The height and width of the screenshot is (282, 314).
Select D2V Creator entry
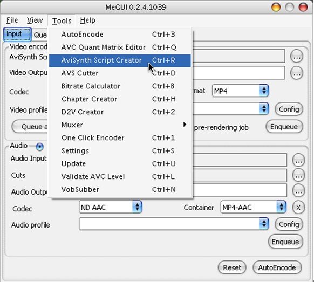(120, 112)
